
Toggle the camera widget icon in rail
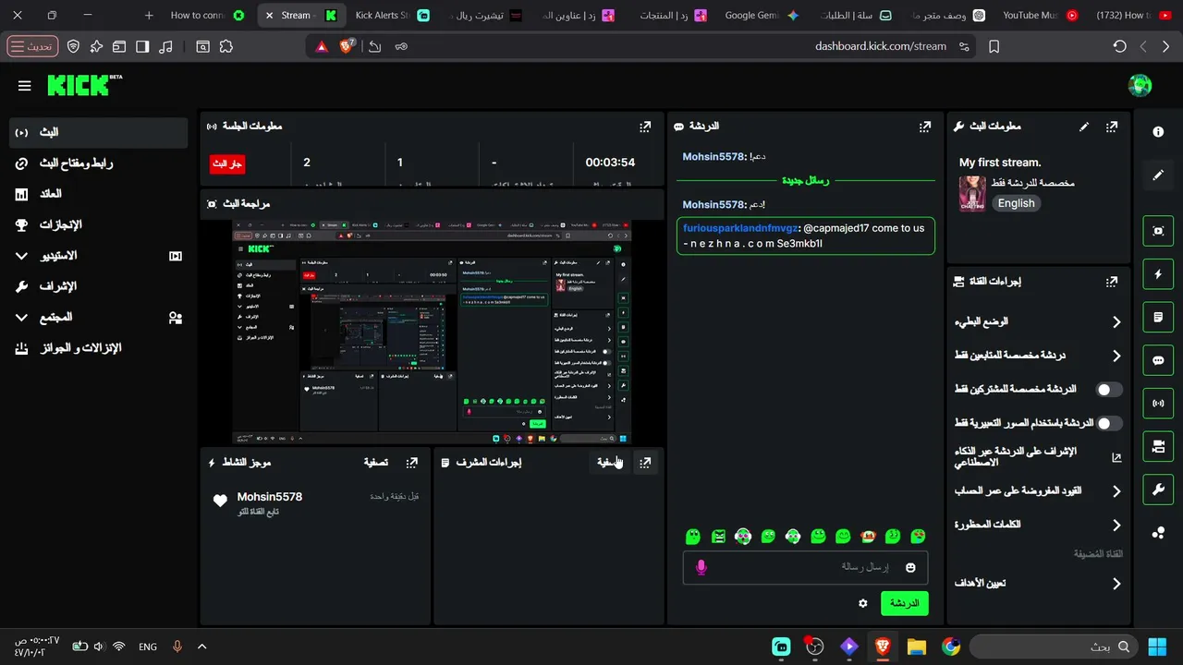point(1158,446)
